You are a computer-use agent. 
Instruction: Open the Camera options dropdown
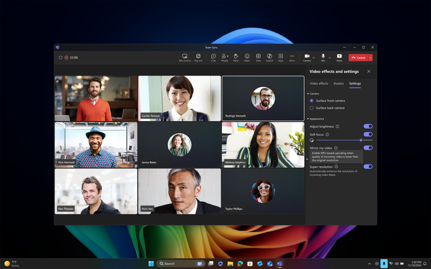pos(313,58)
